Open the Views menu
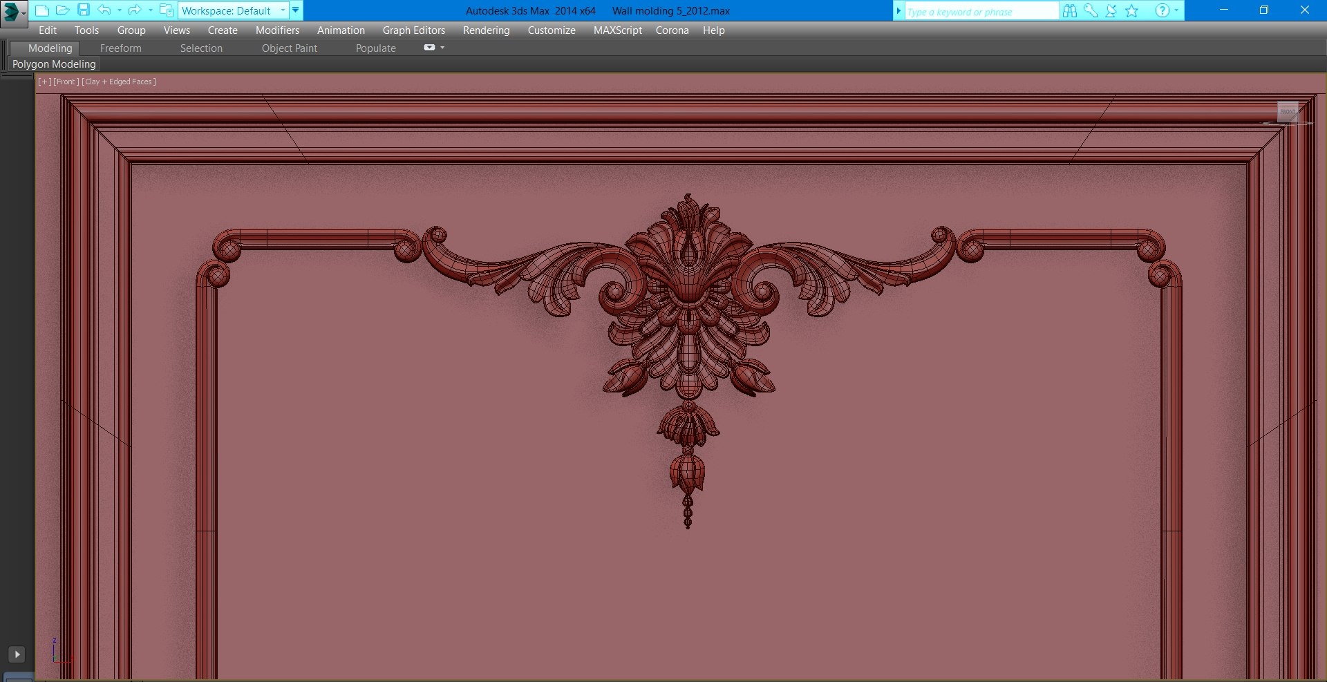The height and width of the screenshot is (682, 1327). [x=177, y=30]
